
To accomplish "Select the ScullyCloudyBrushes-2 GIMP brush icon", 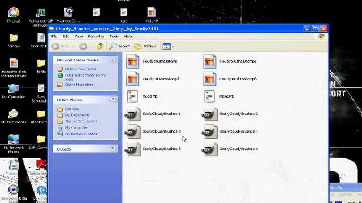I will click(210, 114).
